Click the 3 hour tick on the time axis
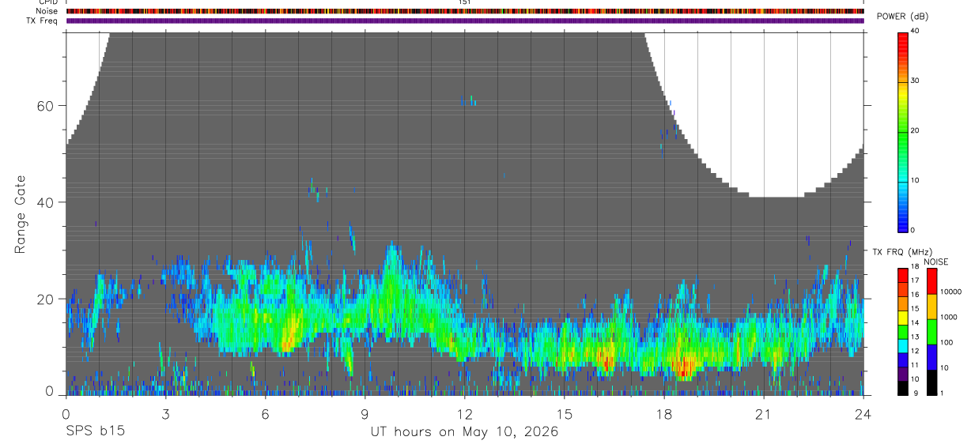 [x=165, y=413]
